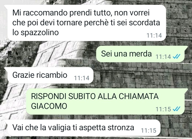The width and height of the screenshot is (192, 139).
Task: Click the 11:14 timestamp in 'Sei una merda' bubble
Action: click(163, 57)
